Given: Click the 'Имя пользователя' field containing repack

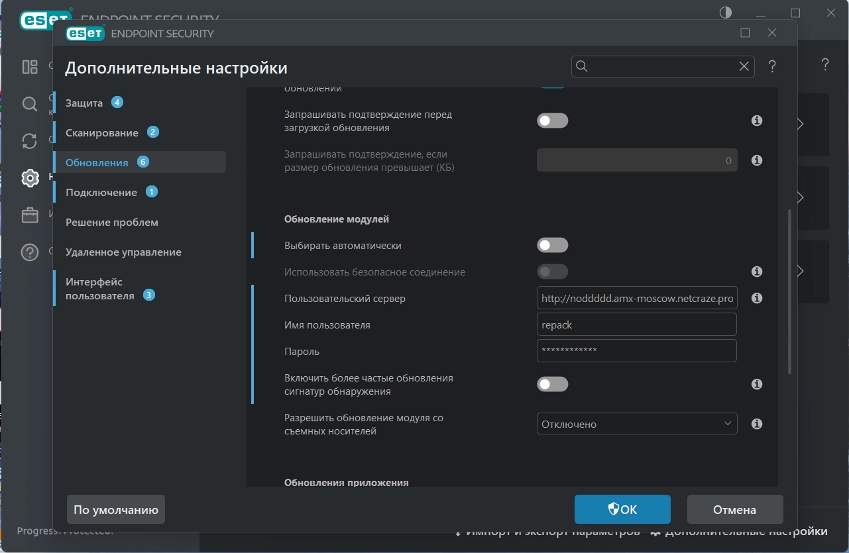Looking at the screenshot, I should (x=636, y=325).
